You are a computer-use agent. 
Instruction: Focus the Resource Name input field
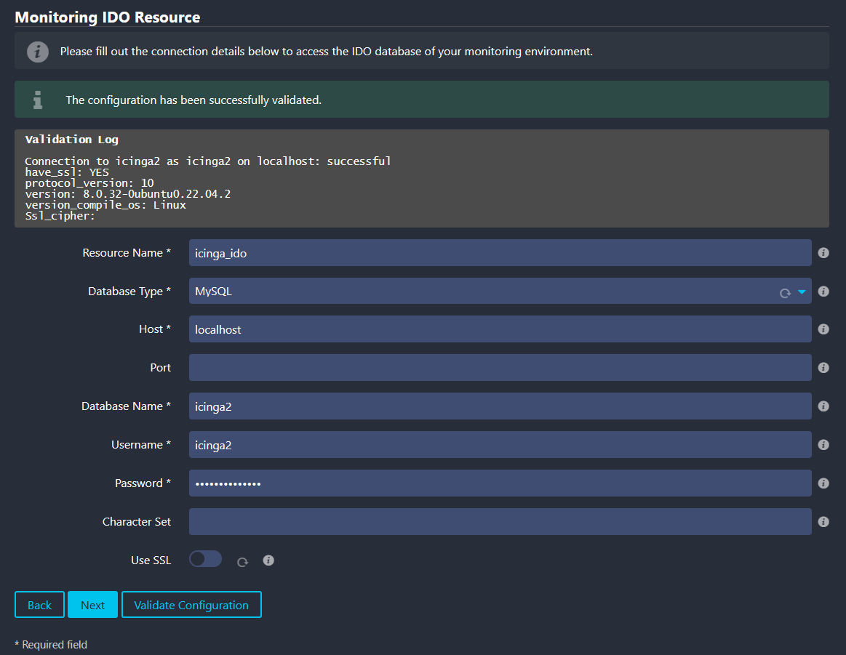(x=500, y=253)
